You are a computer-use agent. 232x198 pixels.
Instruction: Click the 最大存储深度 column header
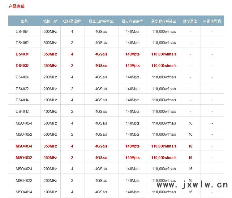pos(132,21)
